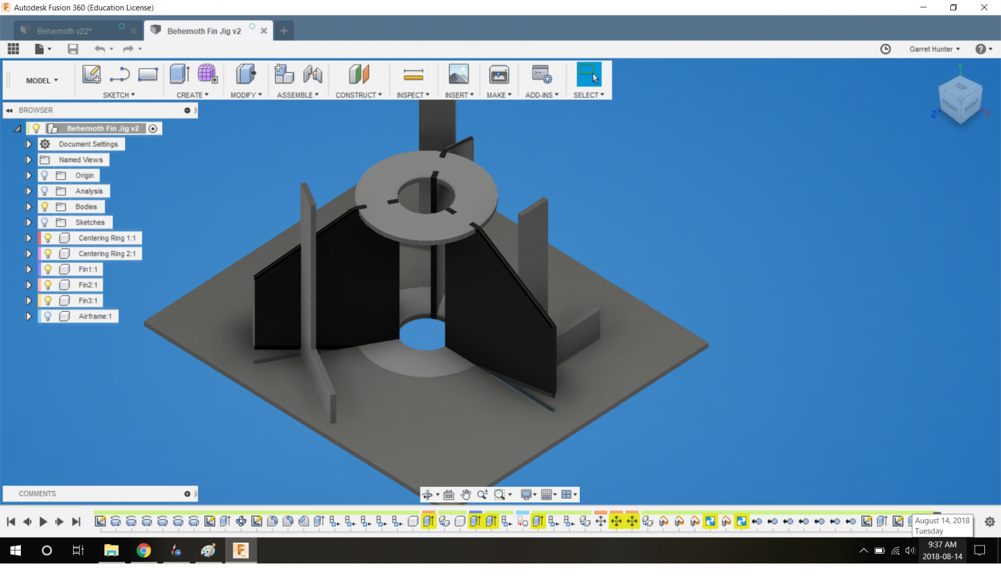Hide Centering Ring 2:1 component

pos(48,253)
